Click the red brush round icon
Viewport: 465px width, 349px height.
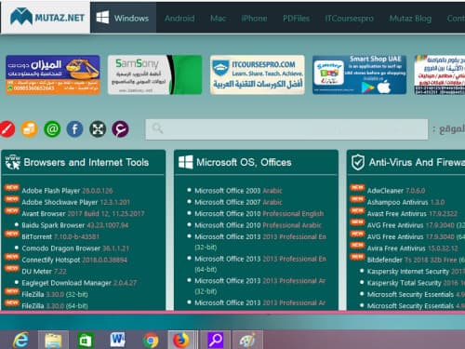pyautogui.click(x=7, y=128)
